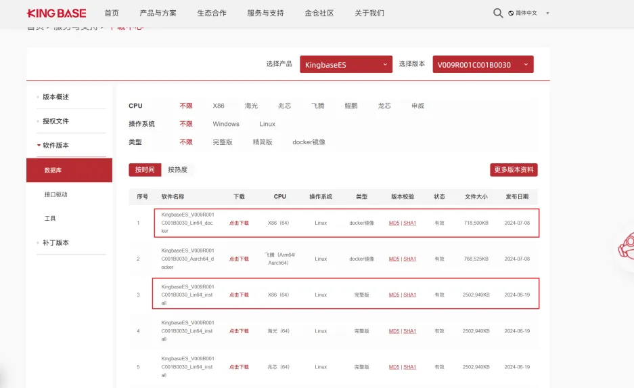
Task: Open the 产品与方案 nav menu
Action: [158, 14]
